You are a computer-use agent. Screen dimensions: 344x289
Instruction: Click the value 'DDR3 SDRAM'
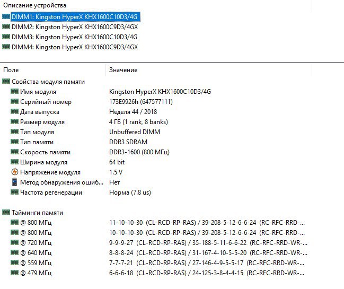(x=128, y=142)
